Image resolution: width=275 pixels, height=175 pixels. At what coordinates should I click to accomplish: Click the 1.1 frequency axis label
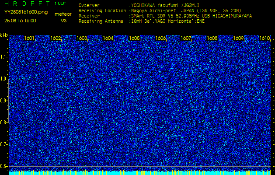point(3,57)
